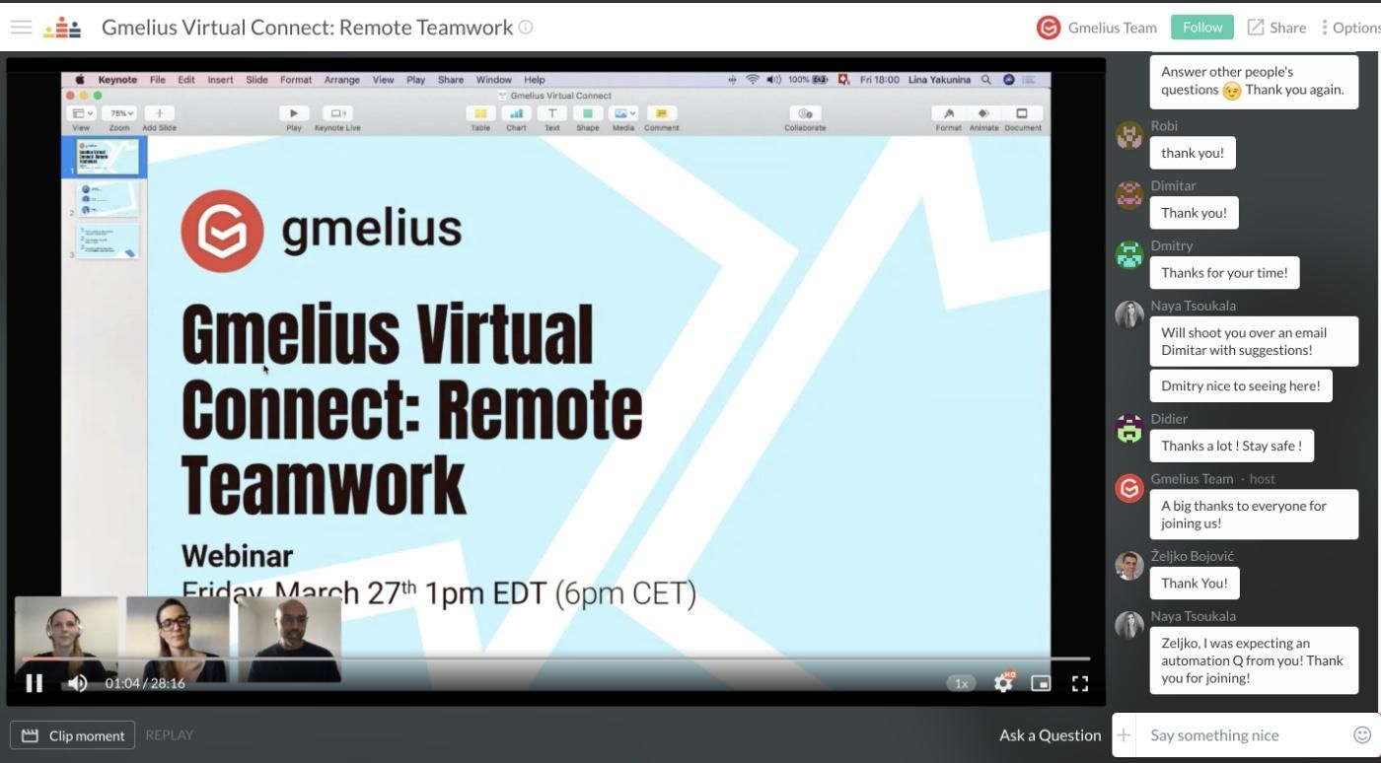This screenshot has height=763, width=1381.
Task: Click the info icon beside the webinar title
Action: pos(526,28)
